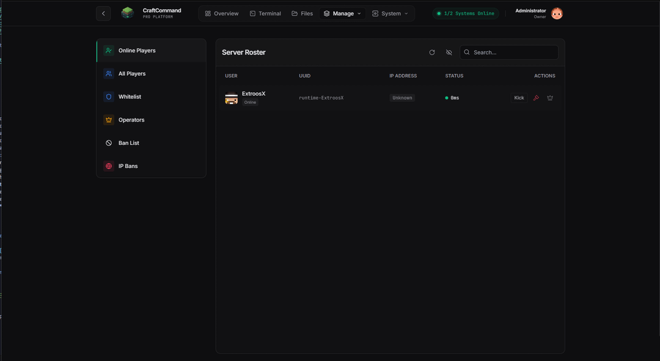Click the ExtroosX player head avatar
Viewport: 660px width, 361px height.
pyautogui.click(x=231, y=98)
